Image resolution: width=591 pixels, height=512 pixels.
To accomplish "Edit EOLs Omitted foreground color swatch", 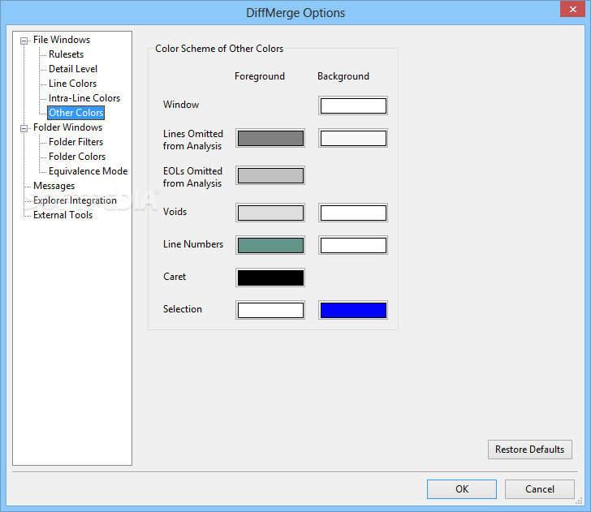I will coord(270,175).
